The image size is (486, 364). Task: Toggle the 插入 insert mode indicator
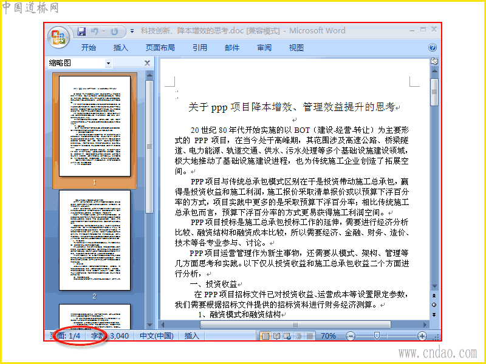click(191, 336)
